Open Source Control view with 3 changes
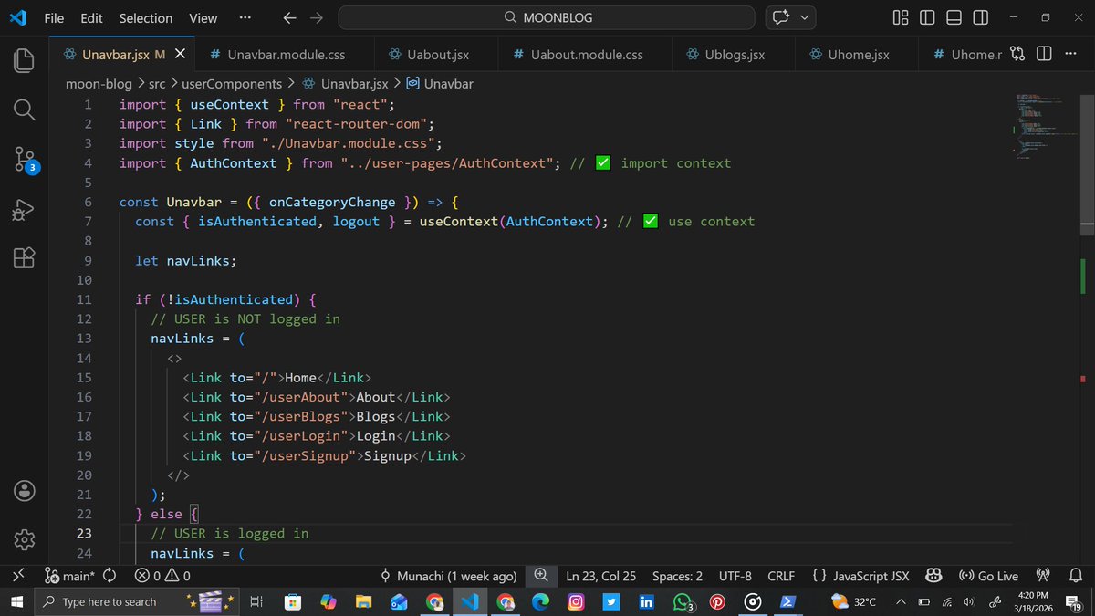1095x616 pixels. pyautogui.click(x=25, y=161)
